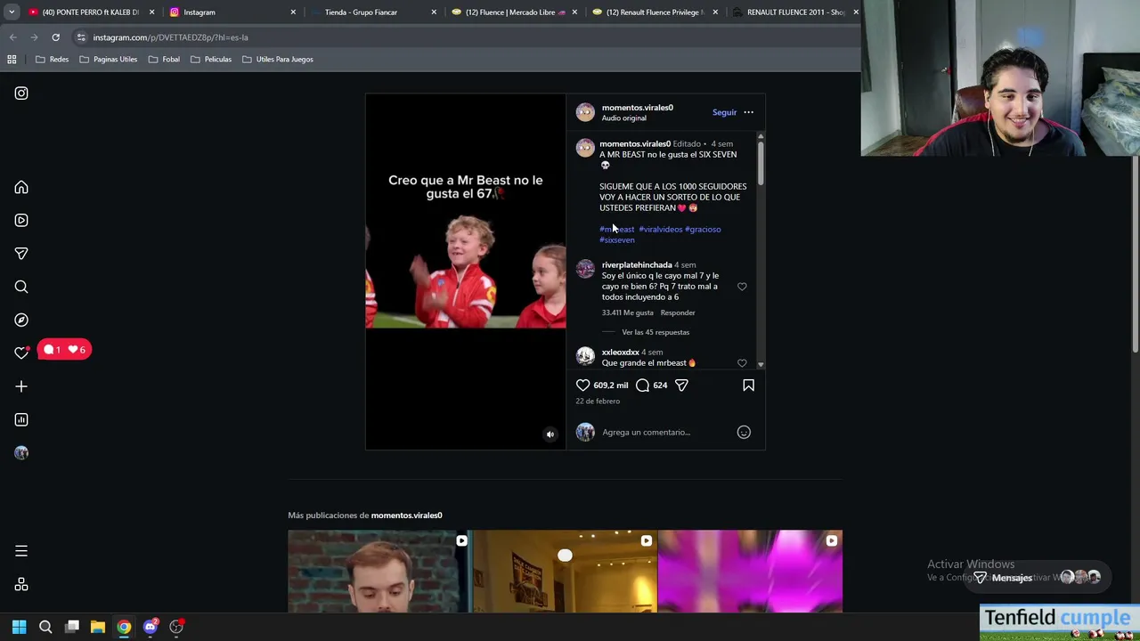
Task: Open the #gracioso hashtag
Action: [x=703, y=229]
